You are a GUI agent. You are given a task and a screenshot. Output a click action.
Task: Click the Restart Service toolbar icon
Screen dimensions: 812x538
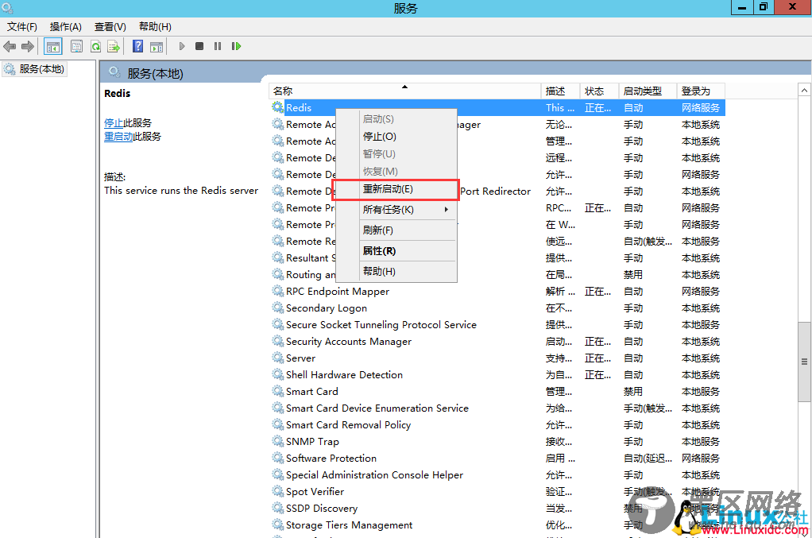point(236,46)
